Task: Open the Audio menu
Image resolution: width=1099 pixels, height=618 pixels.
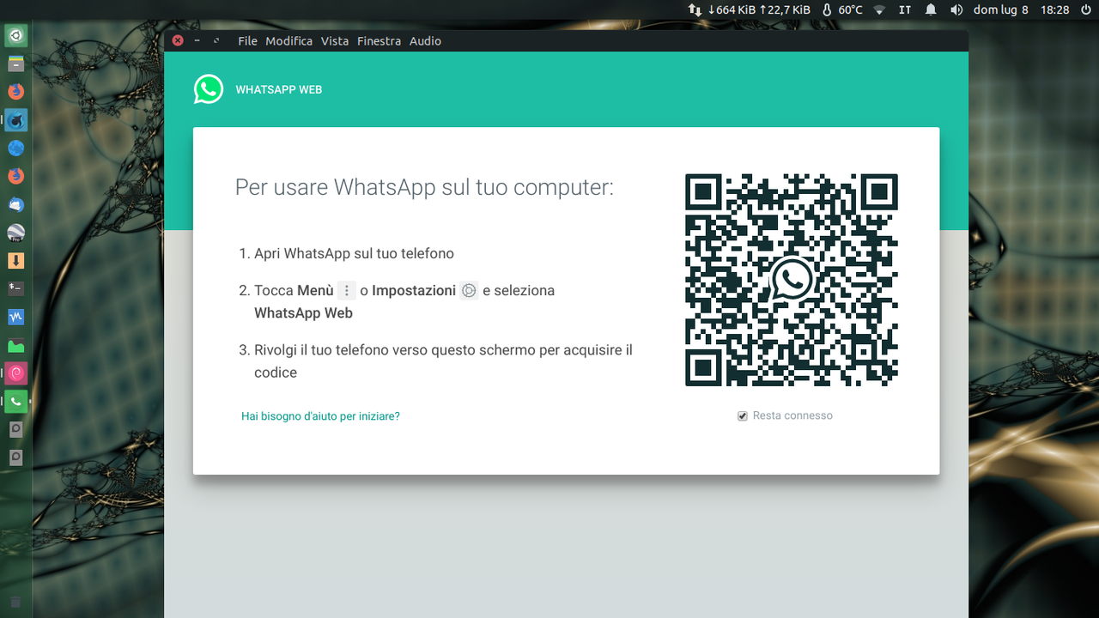Action: tap(425, 41)
